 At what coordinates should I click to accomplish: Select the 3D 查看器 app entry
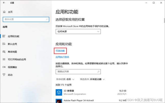tap(91, 92)
